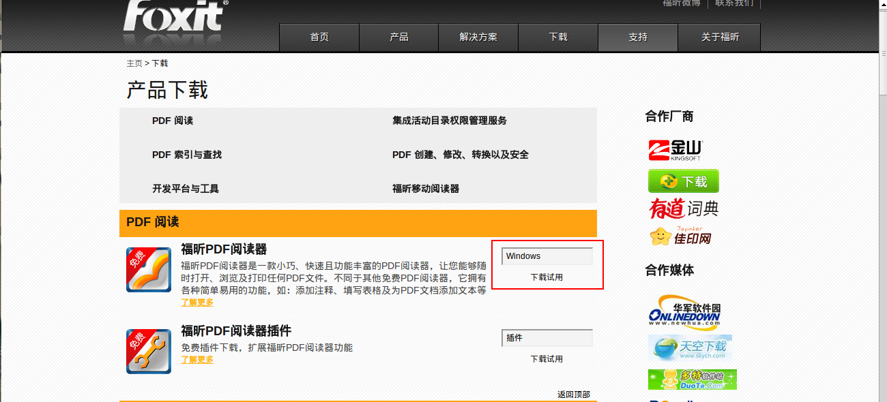Open the Foxit PDF Reader product icon
The width and height of the screenshot is (887, 402).
(x=149, y=270)
